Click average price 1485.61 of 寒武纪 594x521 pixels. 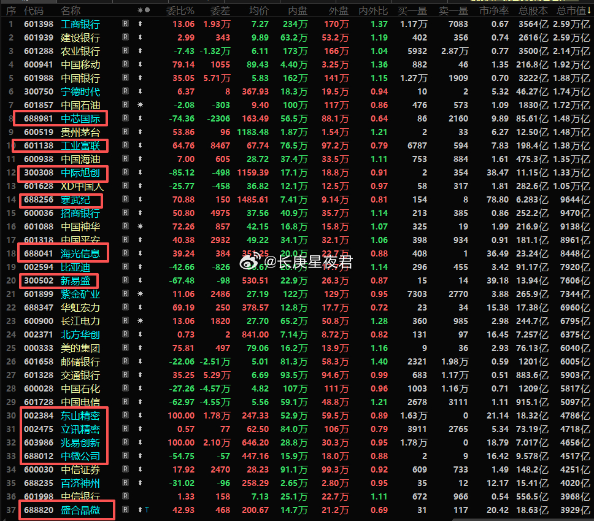pyautogui.click(x=253, y=199)
